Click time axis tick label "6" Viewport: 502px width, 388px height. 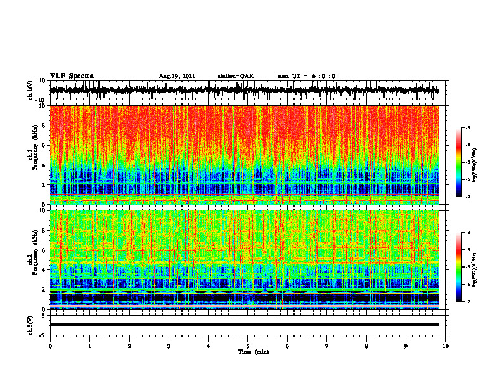(288, 346)
